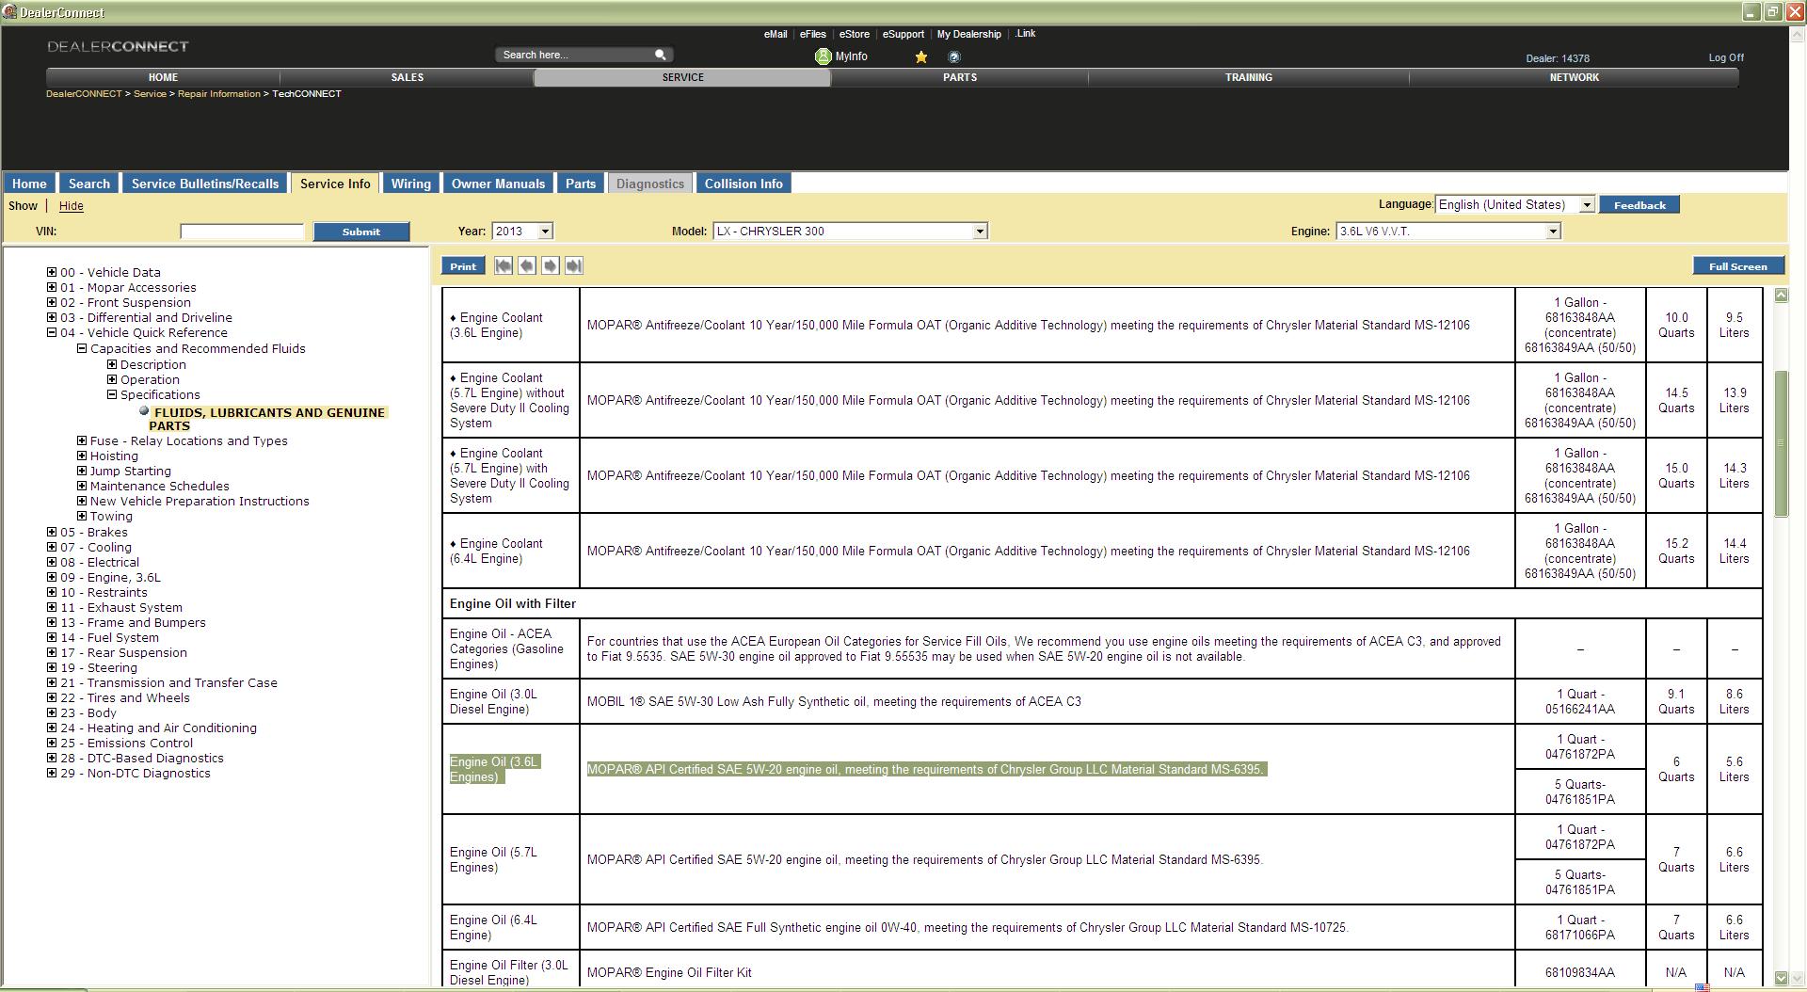Go to first page navigation icon

504,266
